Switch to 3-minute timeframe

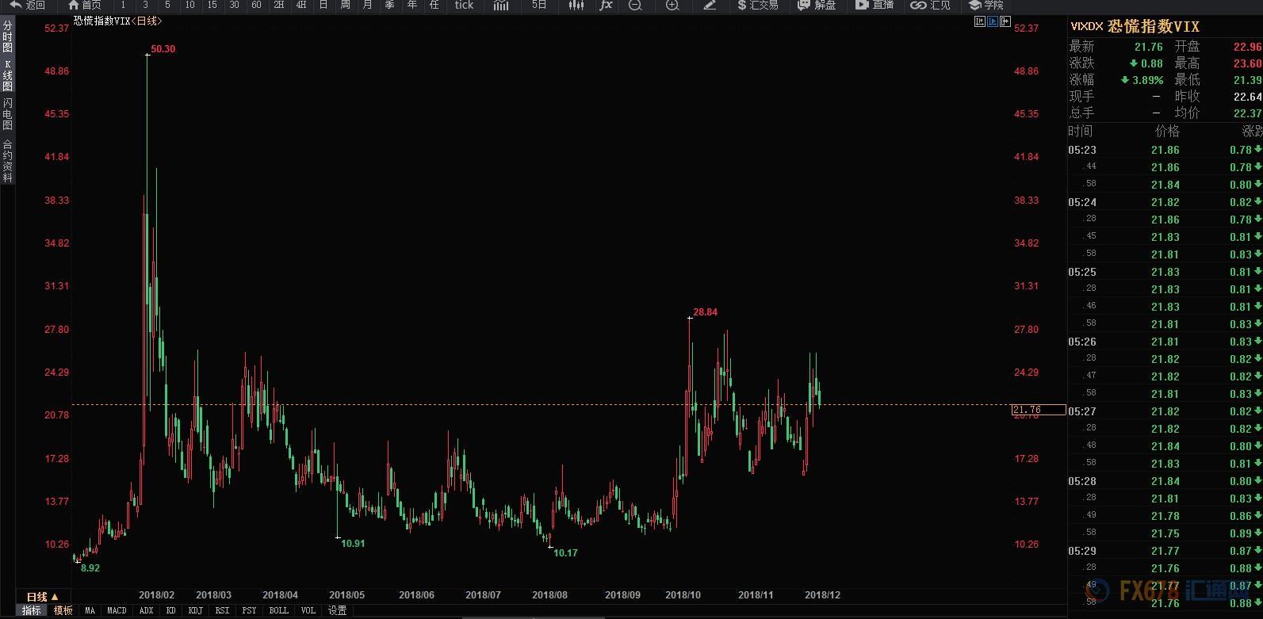tap(145, 5)
